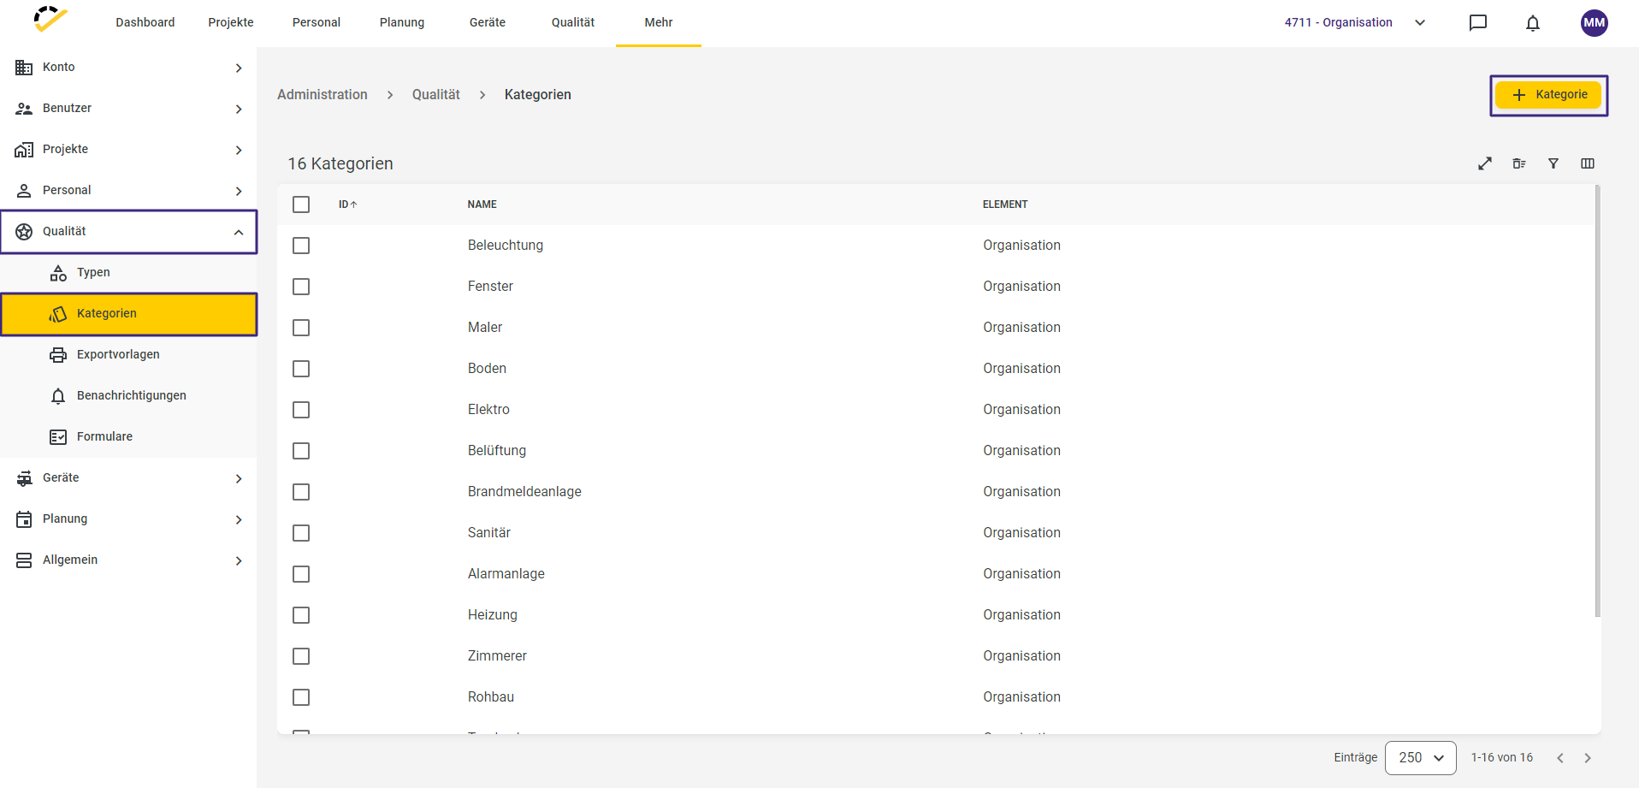The width and height of the screenshot is (1639, 788).
Task: Click the Geräte machine icon
Action: pos(24,478)
